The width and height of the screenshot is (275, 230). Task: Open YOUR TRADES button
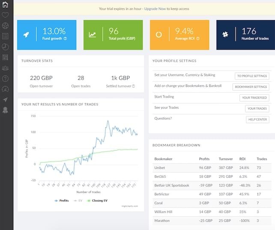click(257, 109)
